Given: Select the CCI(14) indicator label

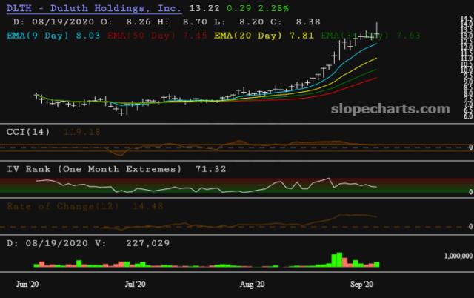Looking at the screenshot, I should (28, 132).
